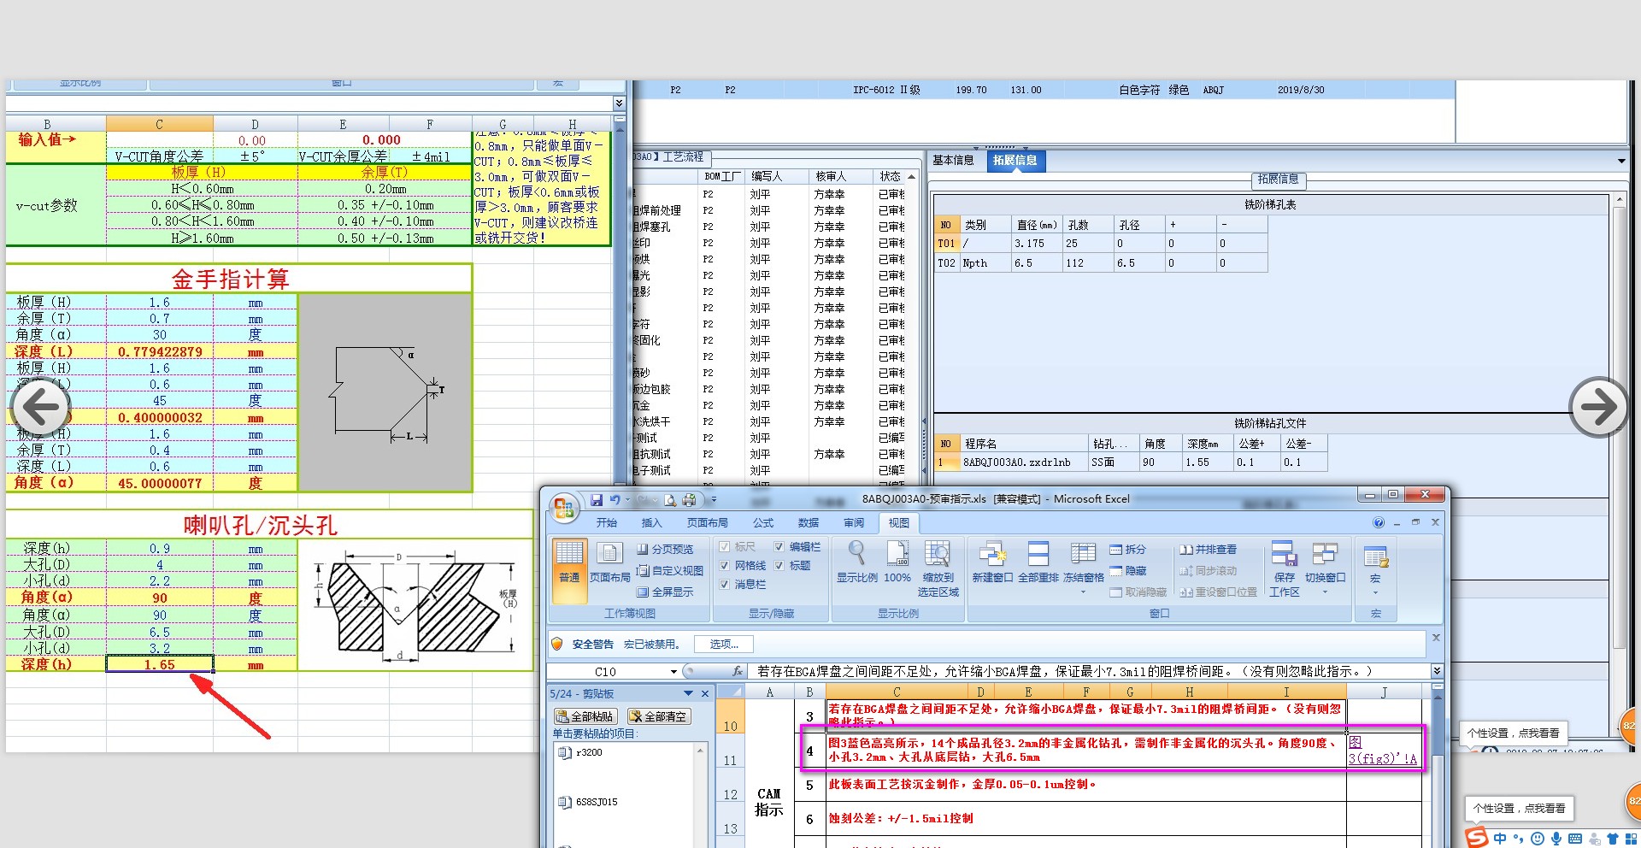Open Page Break Preview (分页预览)
The width and height of the screenshot is (1641, 848).
click(x=665, y=549)
